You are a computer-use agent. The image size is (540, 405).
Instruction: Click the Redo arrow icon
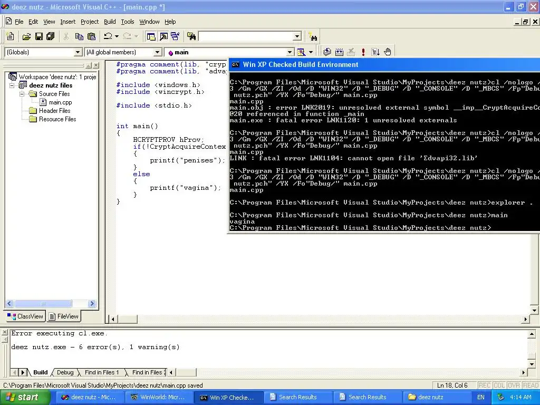pos(128,36)
